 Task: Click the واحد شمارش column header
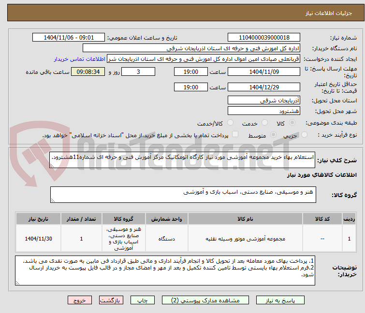pos(167,219)
